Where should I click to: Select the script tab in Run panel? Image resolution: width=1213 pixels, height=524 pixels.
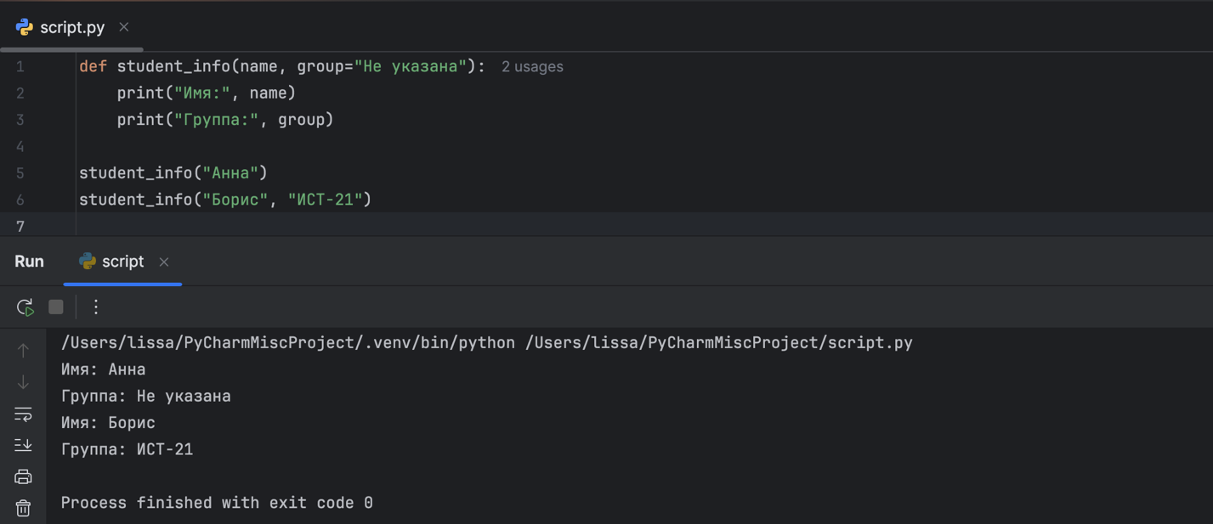coord(122,262)
